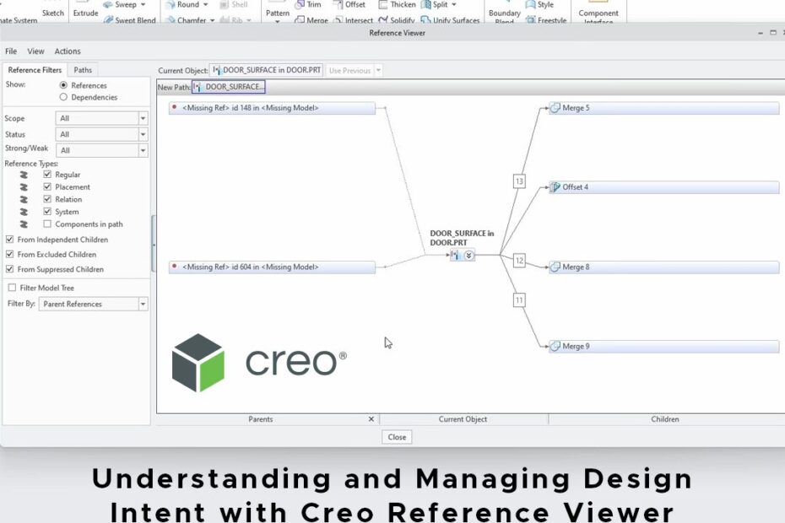Click the Offset tool icon in ribbon
This screenshot has height=523, width=785.
(x=338, y=4)
